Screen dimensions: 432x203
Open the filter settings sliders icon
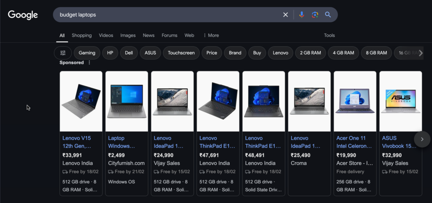(x=63, y=53)
